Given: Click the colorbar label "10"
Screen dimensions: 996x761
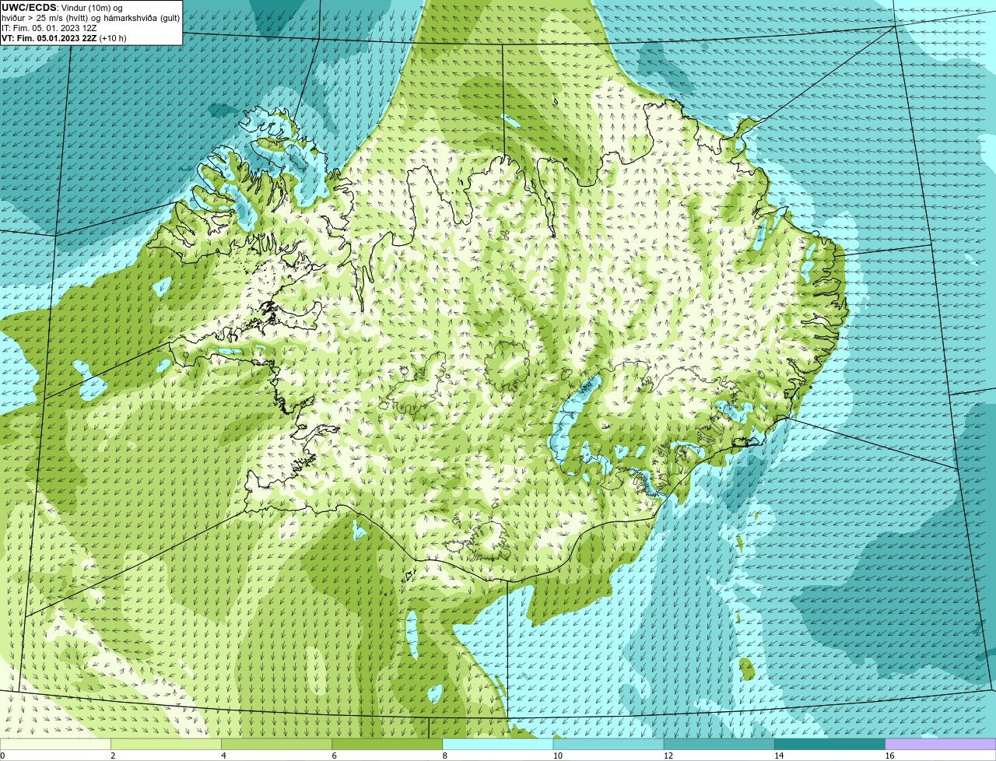Looking at the screenshot, I should [557, 756].
